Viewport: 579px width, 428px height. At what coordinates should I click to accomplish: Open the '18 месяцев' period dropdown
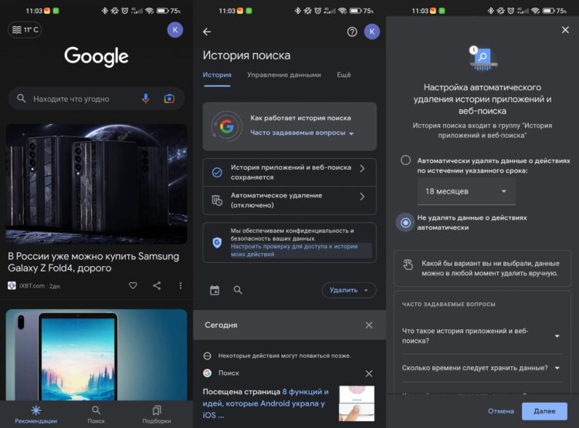(467, 191)
